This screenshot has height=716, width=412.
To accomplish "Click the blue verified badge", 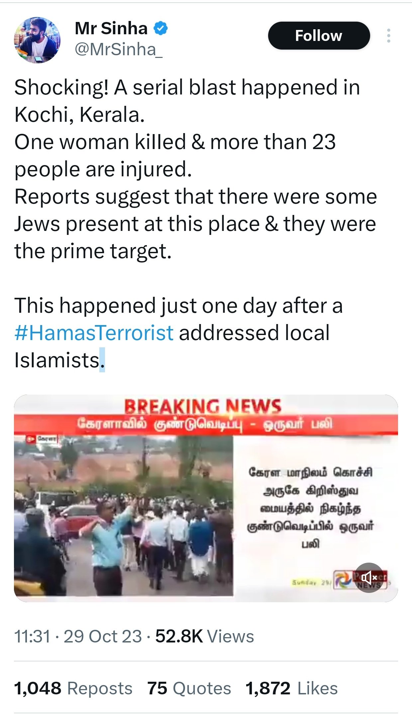I will pyautogui.click(x=160, y=28).
